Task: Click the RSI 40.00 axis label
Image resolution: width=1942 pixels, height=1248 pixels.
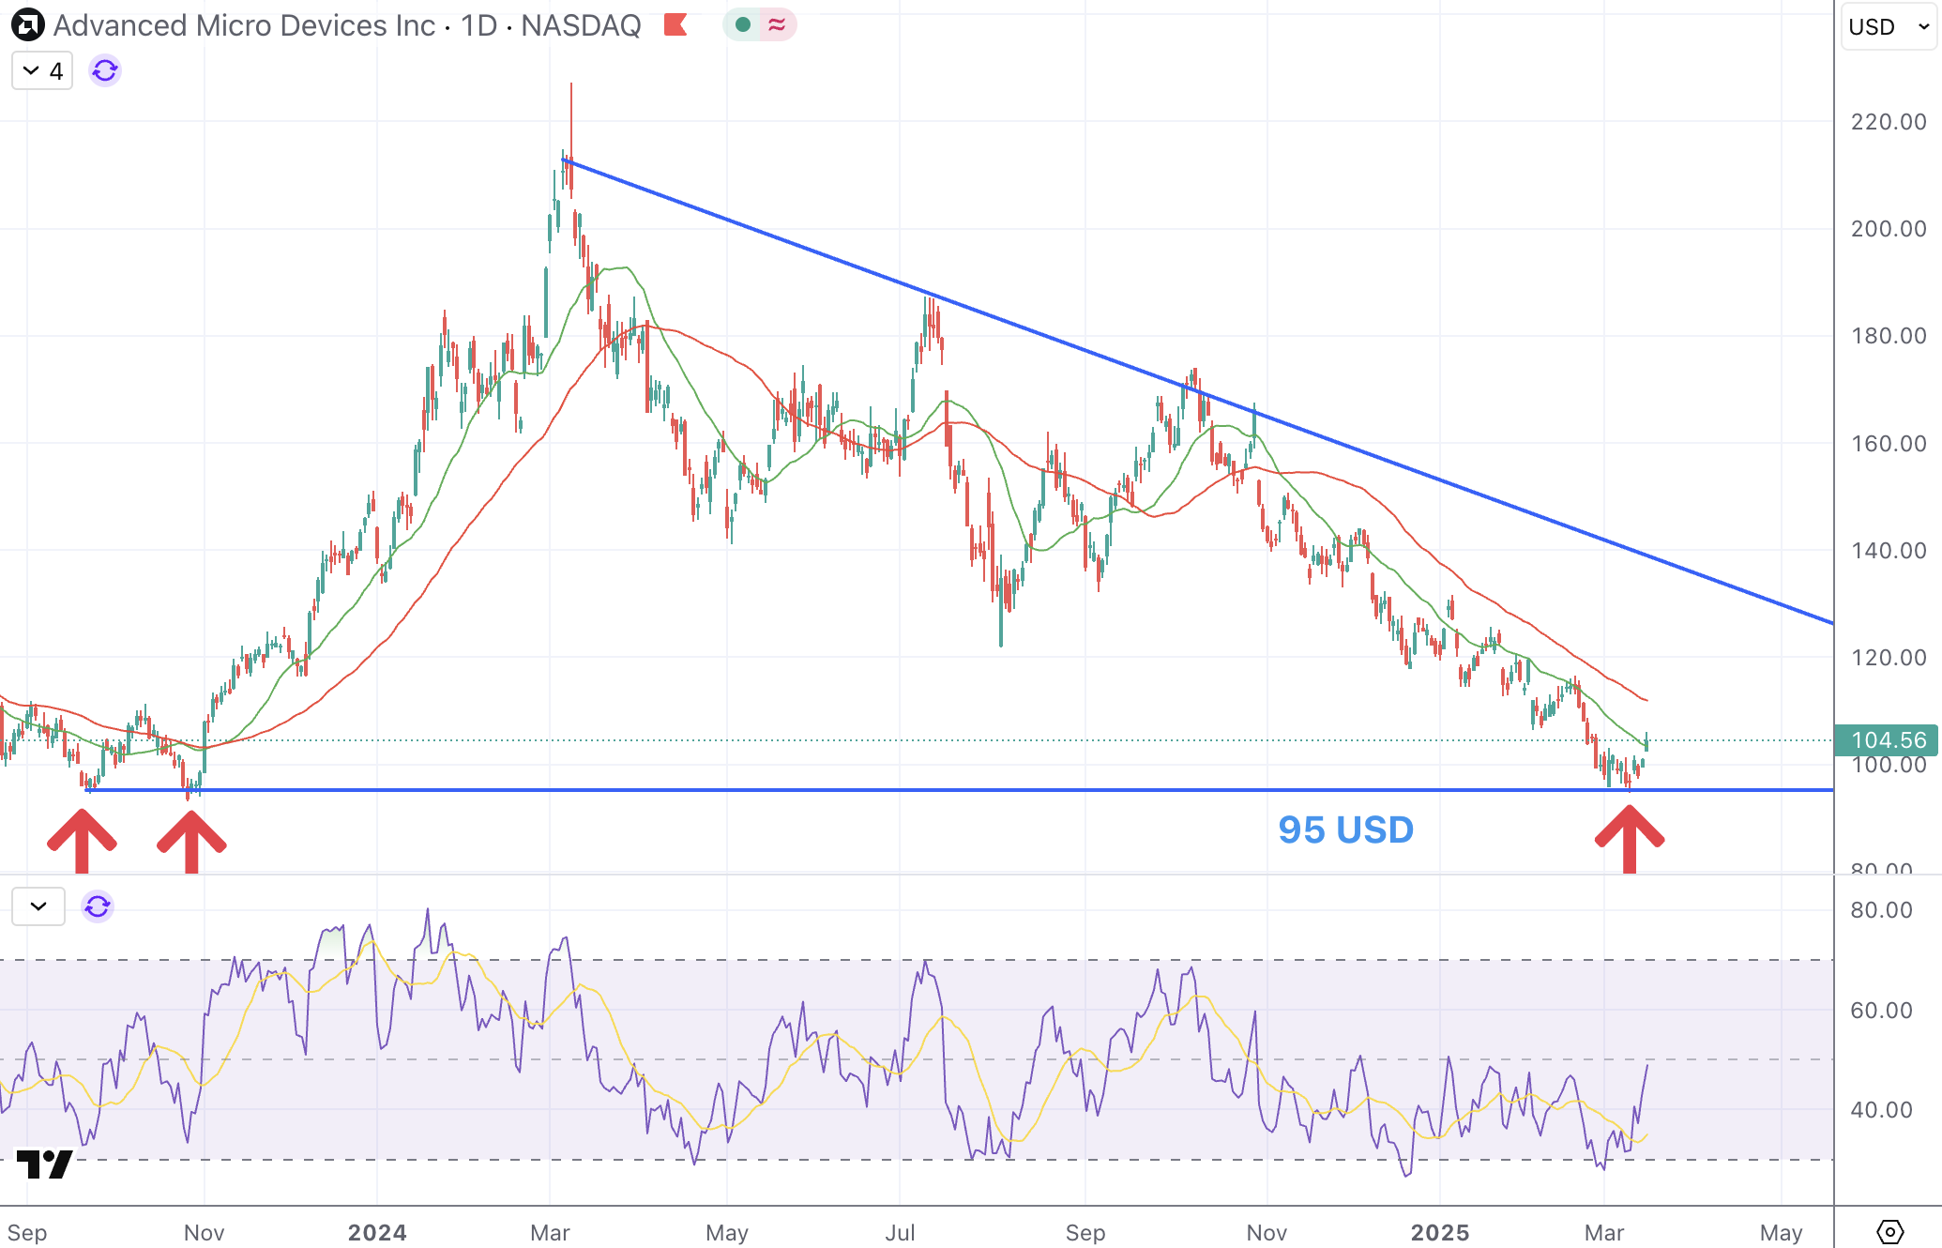Action: point(1881,1110)
